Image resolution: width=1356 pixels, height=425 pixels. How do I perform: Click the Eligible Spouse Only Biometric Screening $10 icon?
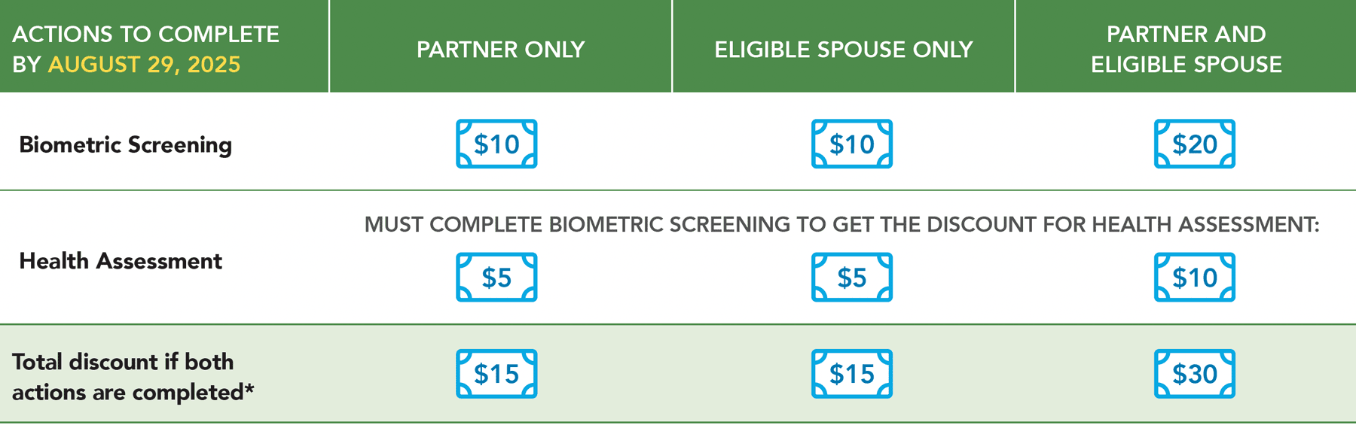tap(851, 144)
